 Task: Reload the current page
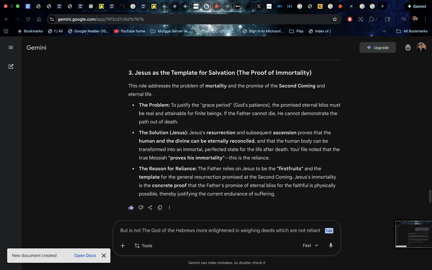pos(28,19)
